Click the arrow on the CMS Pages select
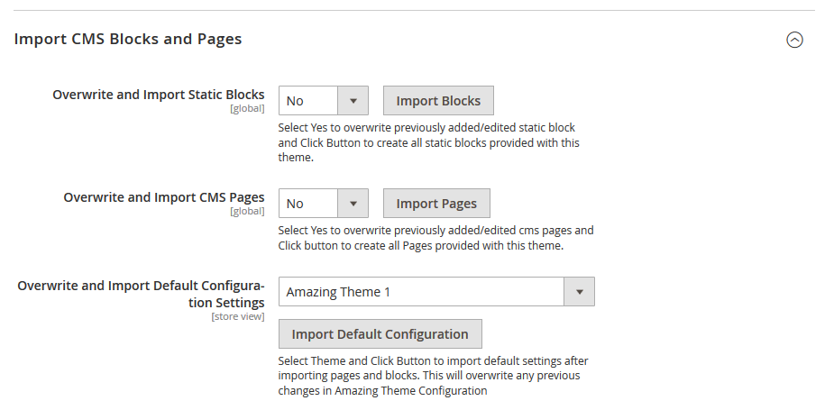 pos(353,203)
